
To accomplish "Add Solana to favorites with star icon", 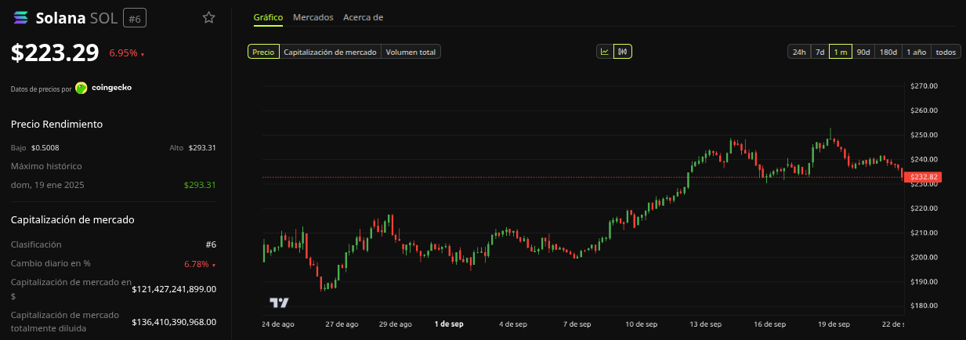I will click(208, 17).
